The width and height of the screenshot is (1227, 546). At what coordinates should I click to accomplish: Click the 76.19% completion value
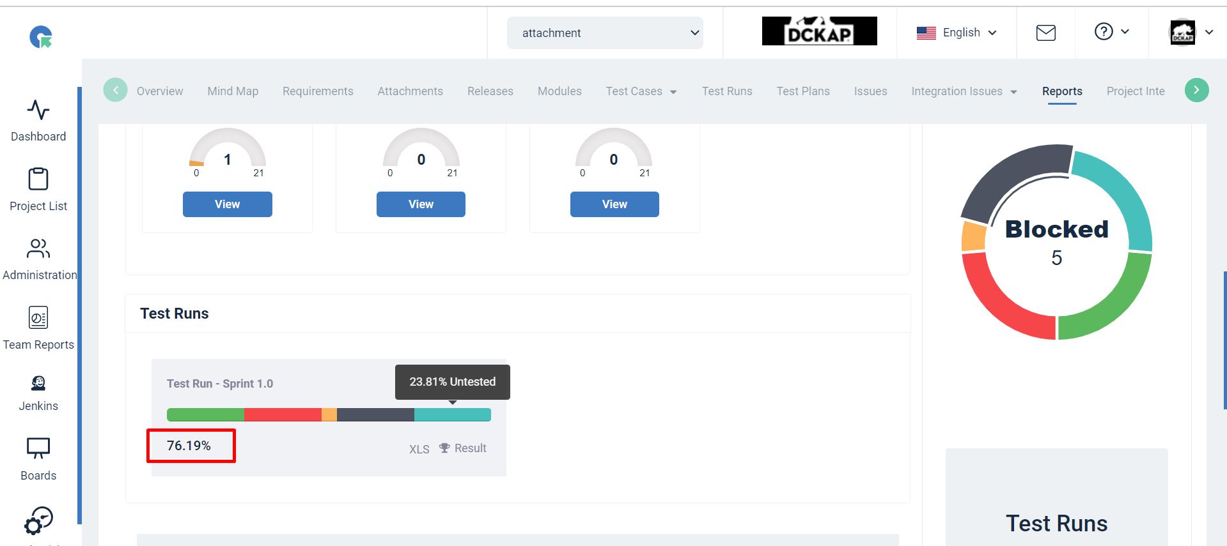tap(189, 446)
